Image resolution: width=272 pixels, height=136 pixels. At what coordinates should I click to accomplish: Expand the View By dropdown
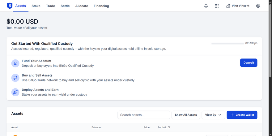[213, 115]
